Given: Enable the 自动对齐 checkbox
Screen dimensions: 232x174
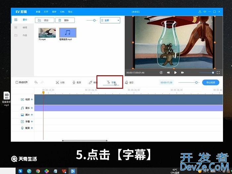Looking at the screenshot, I should [17, 82].
